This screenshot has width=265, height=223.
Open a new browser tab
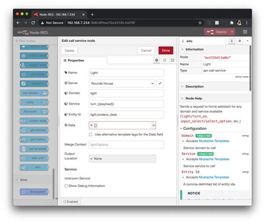tap(92, 14)
